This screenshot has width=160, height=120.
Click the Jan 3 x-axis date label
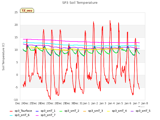tap(103, 103)
